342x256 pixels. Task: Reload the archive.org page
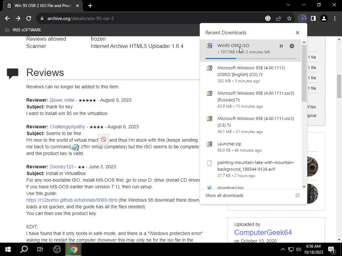29,19
